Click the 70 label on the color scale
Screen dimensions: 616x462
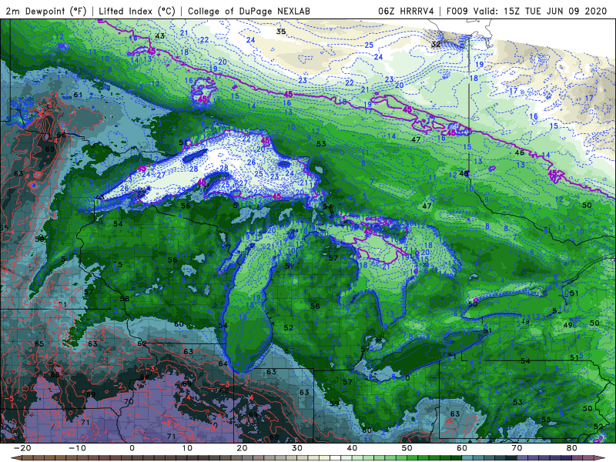(x=517, y=448)
